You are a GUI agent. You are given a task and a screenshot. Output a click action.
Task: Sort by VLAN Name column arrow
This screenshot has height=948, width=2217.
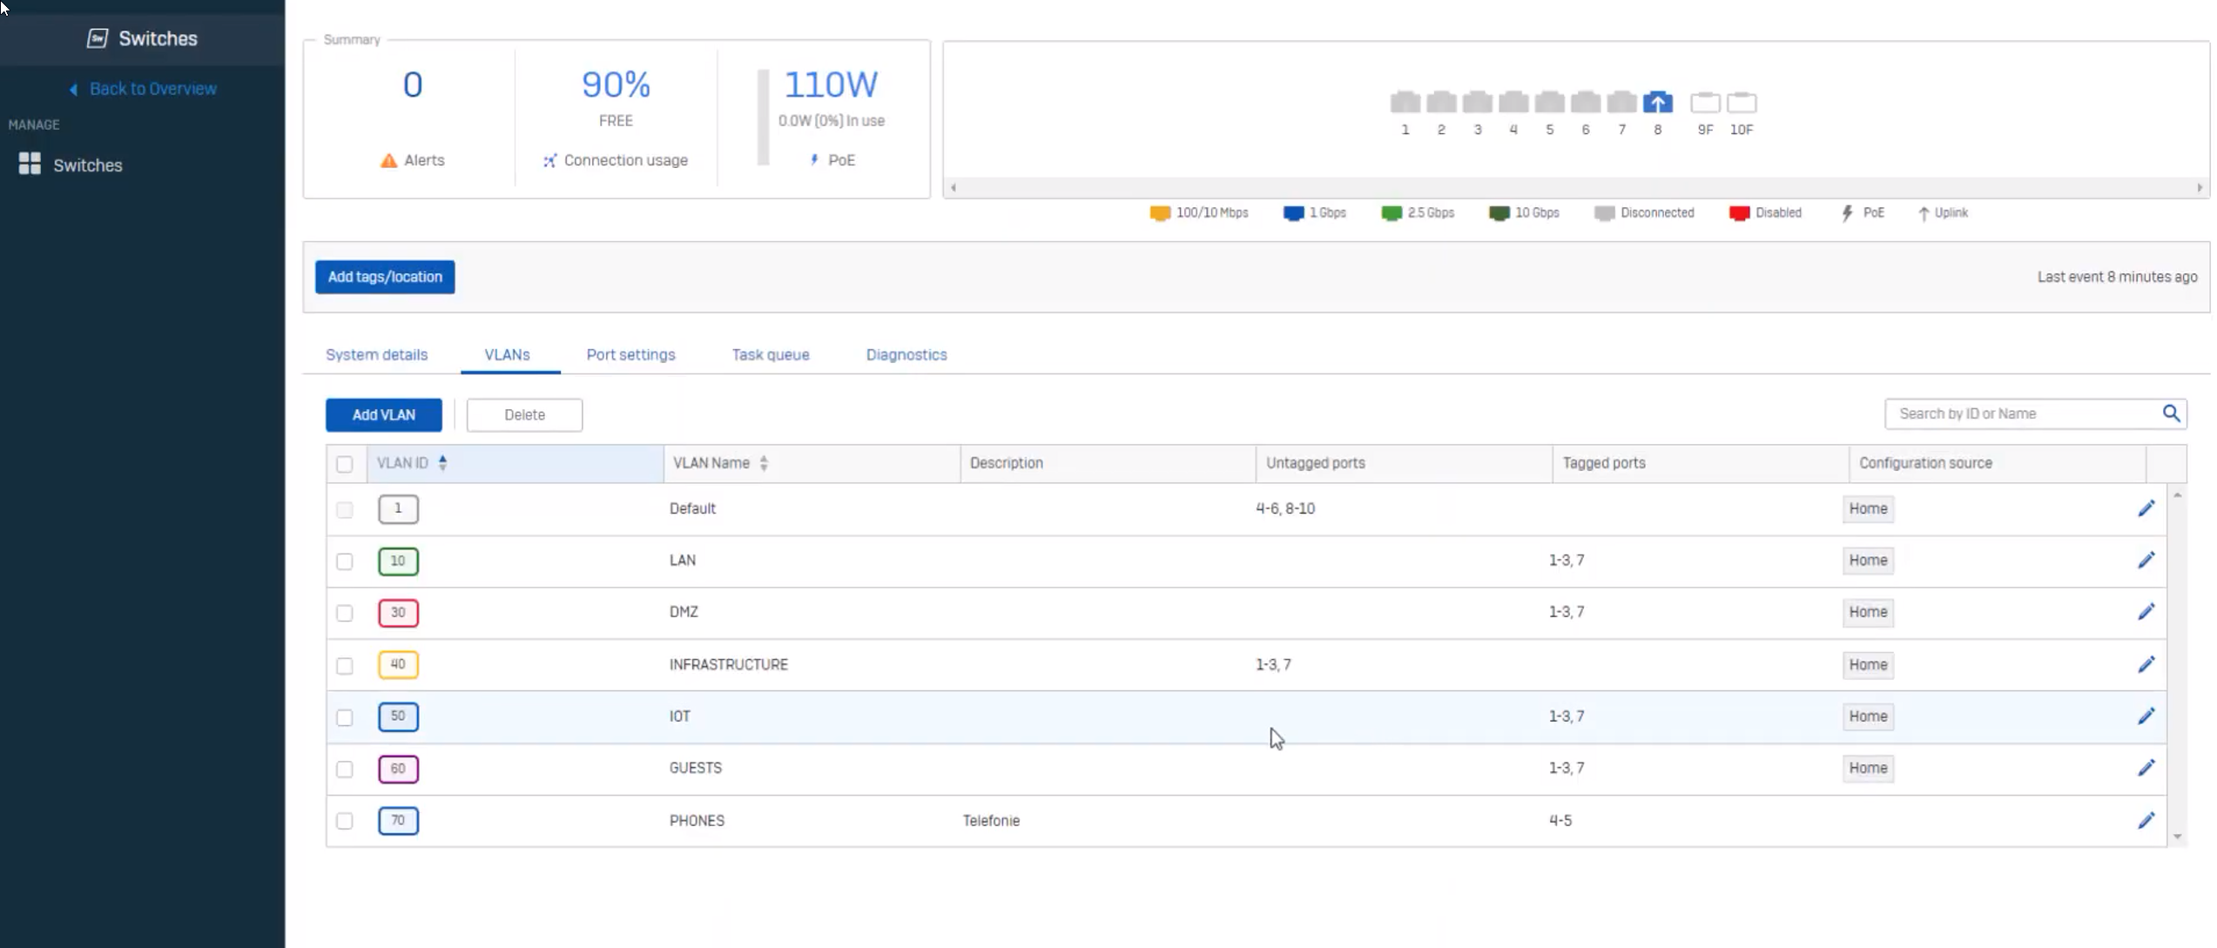pyautogui.click(x=764, y=463)
